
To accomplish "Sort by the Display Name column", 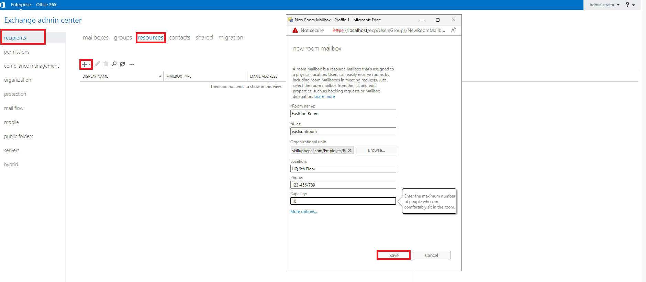I will (x=122, y=76).
